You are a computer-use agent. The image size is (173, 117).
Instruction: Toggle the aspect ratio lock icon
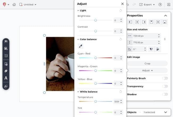click(165, 39)
